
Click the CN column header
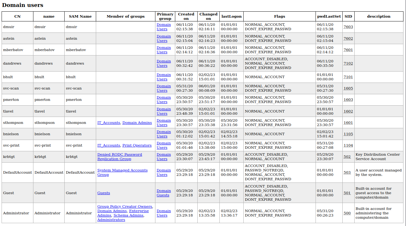click(17, 16)
